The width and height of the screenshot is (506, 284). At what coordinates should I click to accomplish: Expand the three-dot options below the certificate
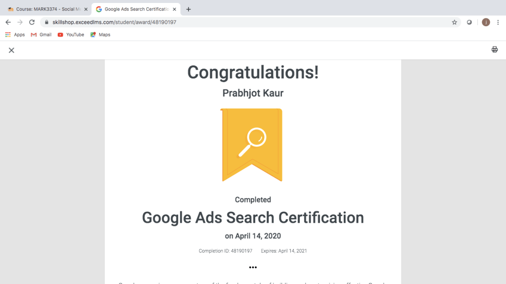pos(253,267)
